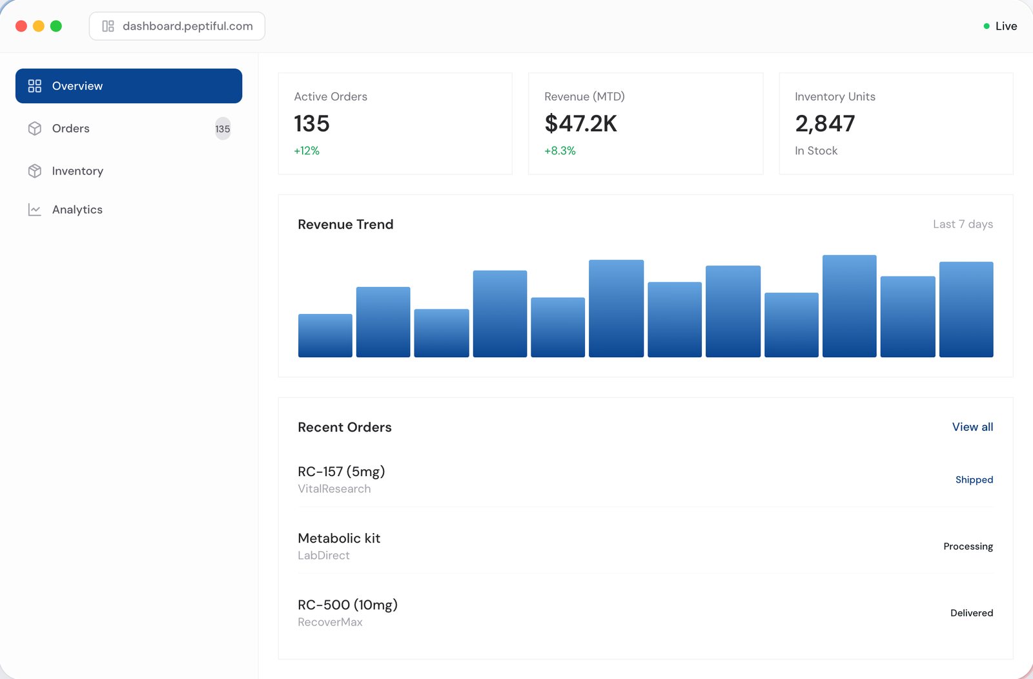Open the Inventory section
Screen dimensions: 1033x679
pos(128,171)
